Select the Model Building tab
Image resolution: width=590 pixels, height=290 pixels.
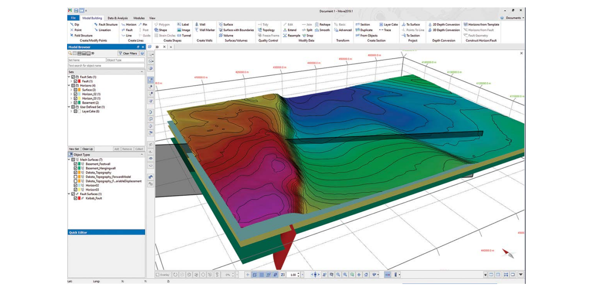click(x=92, y=18)
